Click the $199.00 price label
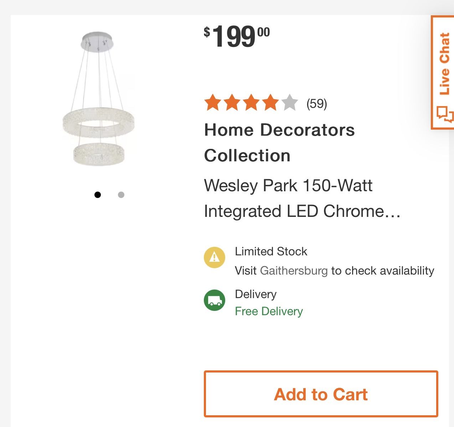This screenshot has width=454, height=427. (x=237, y=36)
